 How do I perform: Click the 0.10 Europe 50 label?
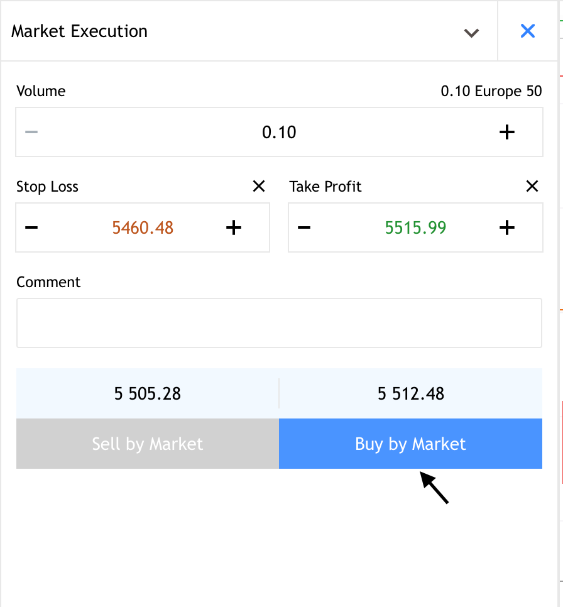491,91
